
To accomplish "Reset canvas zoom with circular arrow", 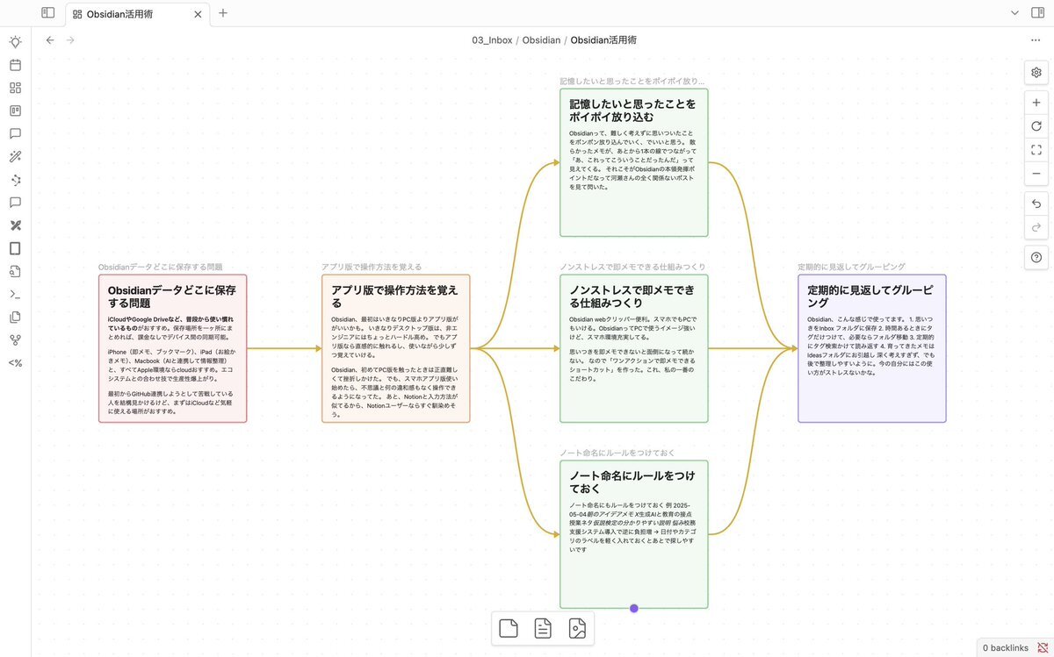I will pos(1036,126).
